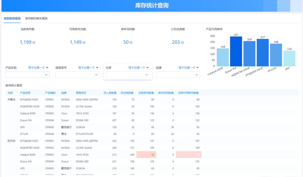The image size is (303, 177).
Task: Click inside the 仓库 filter input field
Action: 125,75
